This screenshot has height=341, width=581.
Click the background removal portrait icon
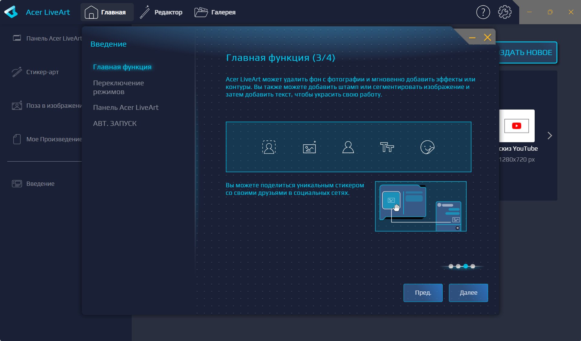269,147
